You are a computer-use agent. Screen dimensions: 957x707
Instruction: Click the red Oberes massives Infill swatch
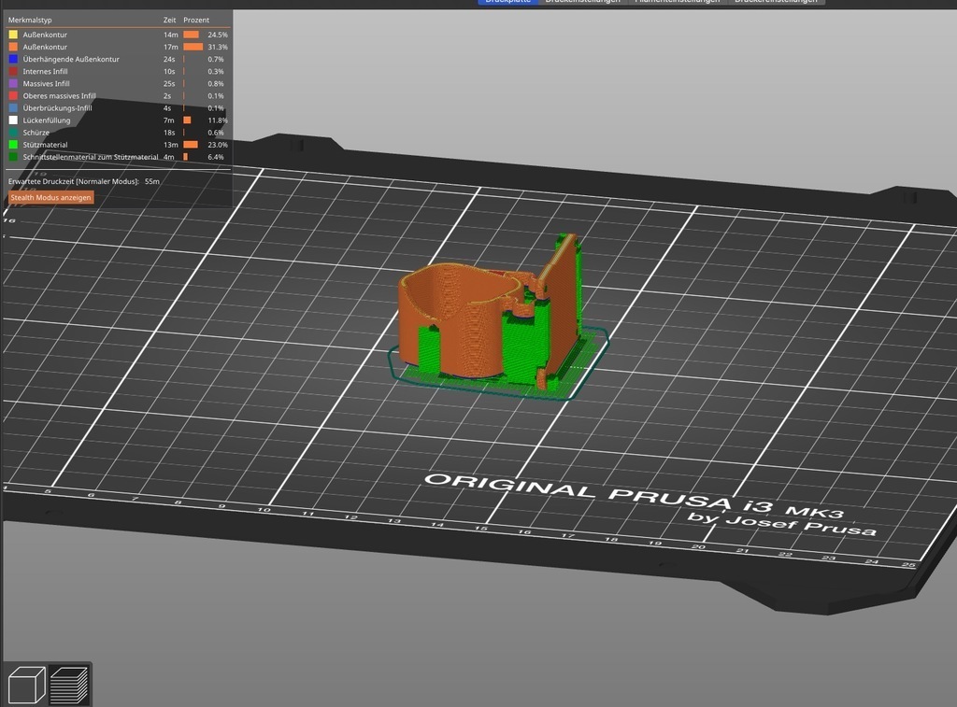pos(13,96)
